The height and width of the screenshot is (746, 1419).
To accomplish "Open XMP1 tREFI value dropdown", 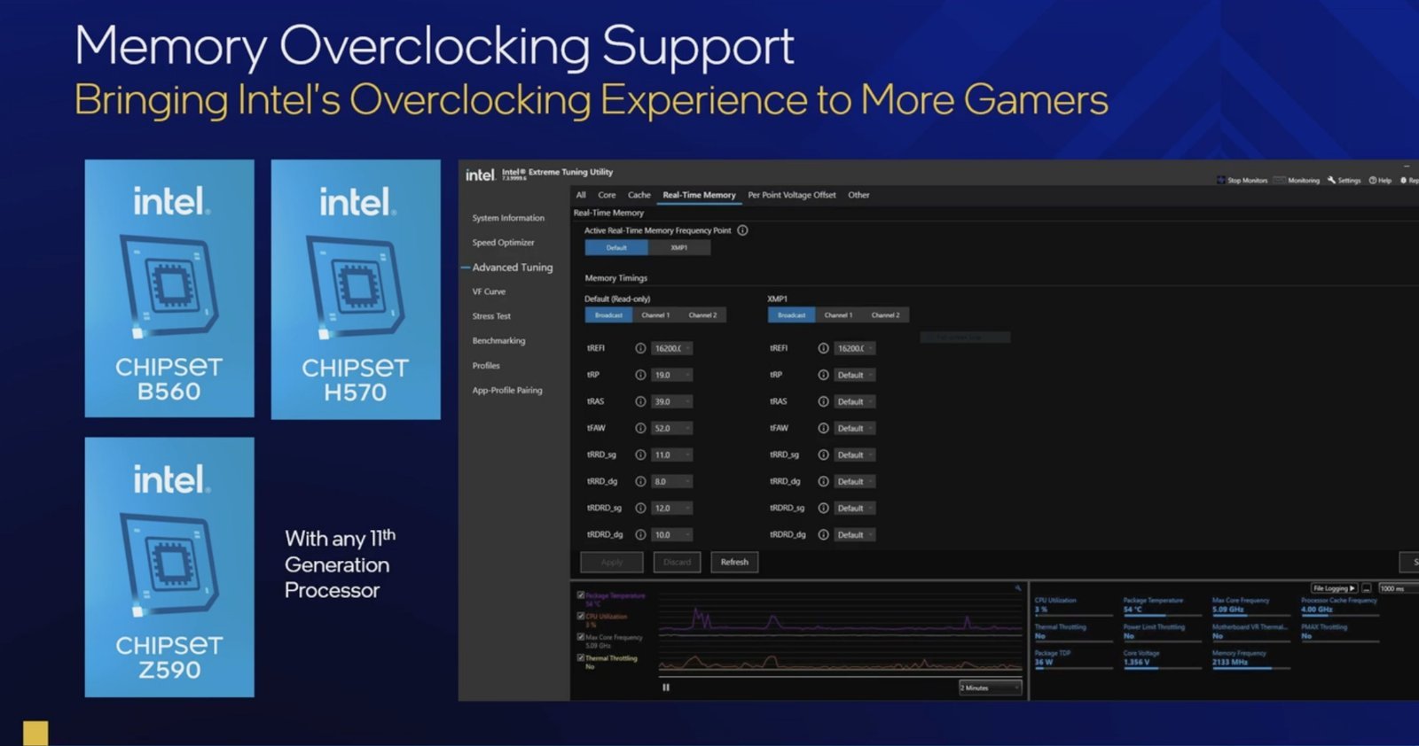I will pos(855,348).
